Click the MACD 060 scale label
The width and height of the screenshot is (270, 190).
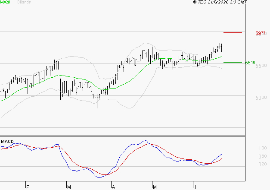tap(263, 156)
